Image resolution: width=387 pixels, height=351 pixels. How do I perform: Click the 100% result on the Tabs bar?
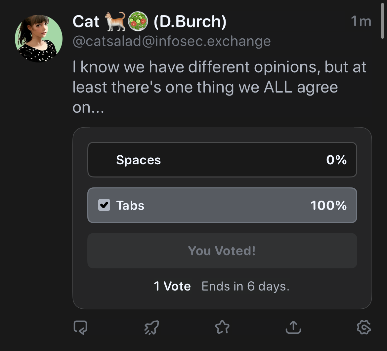tap(328, 205)
